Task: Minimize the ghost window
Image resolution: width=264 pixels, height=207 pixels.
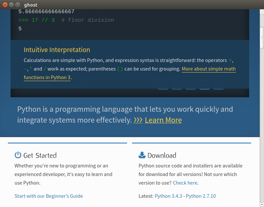Action: [x=11, y=5]
